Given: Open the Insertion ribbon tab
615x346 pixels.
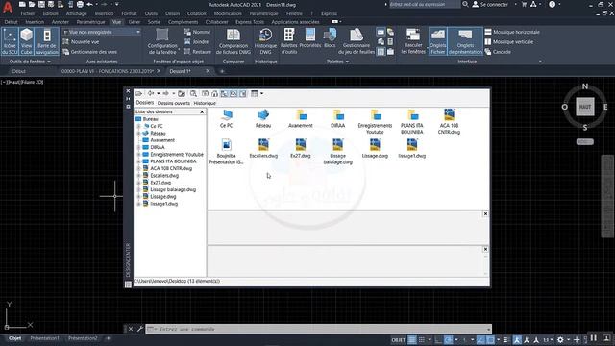Looking at the screenshot, I should coord(35,22).
